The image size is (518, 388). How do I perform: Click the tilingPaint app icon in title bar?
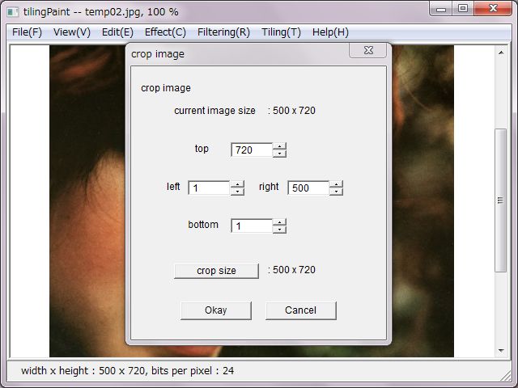[13, 12]
